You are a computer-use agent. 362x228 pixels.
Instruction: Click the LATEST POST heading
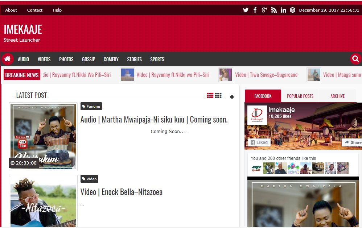point(32,95)
